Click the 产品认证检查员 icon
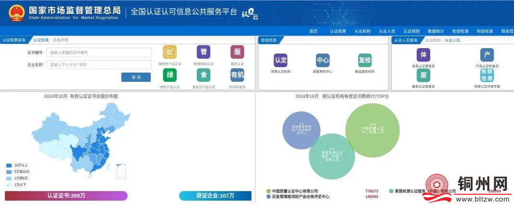 click(x=487, y=55)
